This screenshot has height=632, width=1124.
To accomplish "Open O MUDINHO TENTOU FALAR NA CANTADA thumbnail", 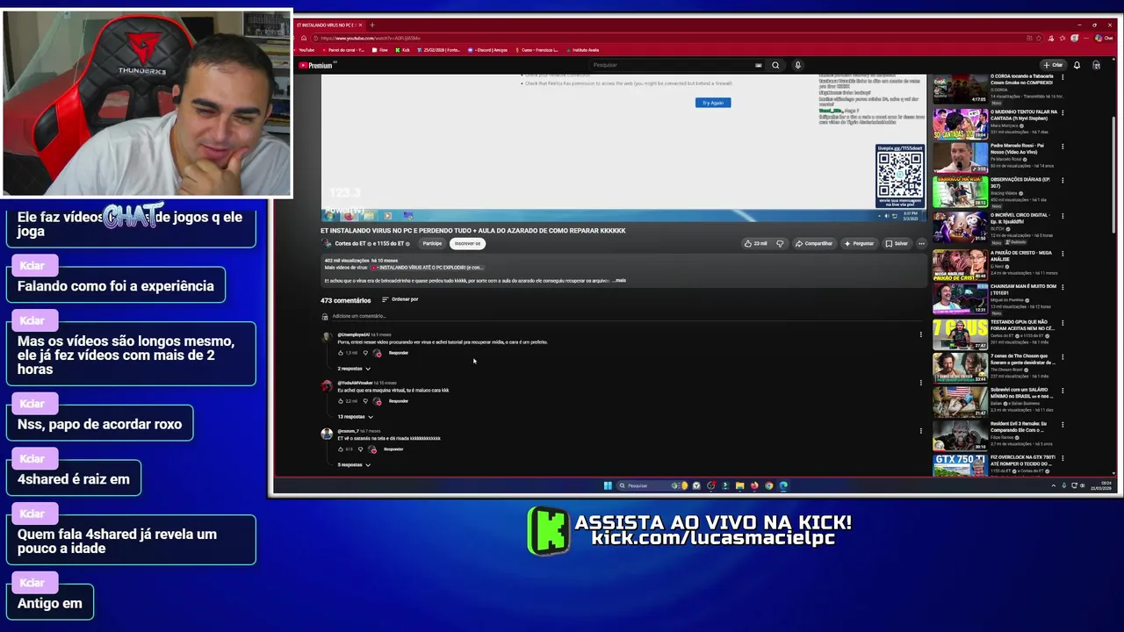I will click(x=960, y=124).
